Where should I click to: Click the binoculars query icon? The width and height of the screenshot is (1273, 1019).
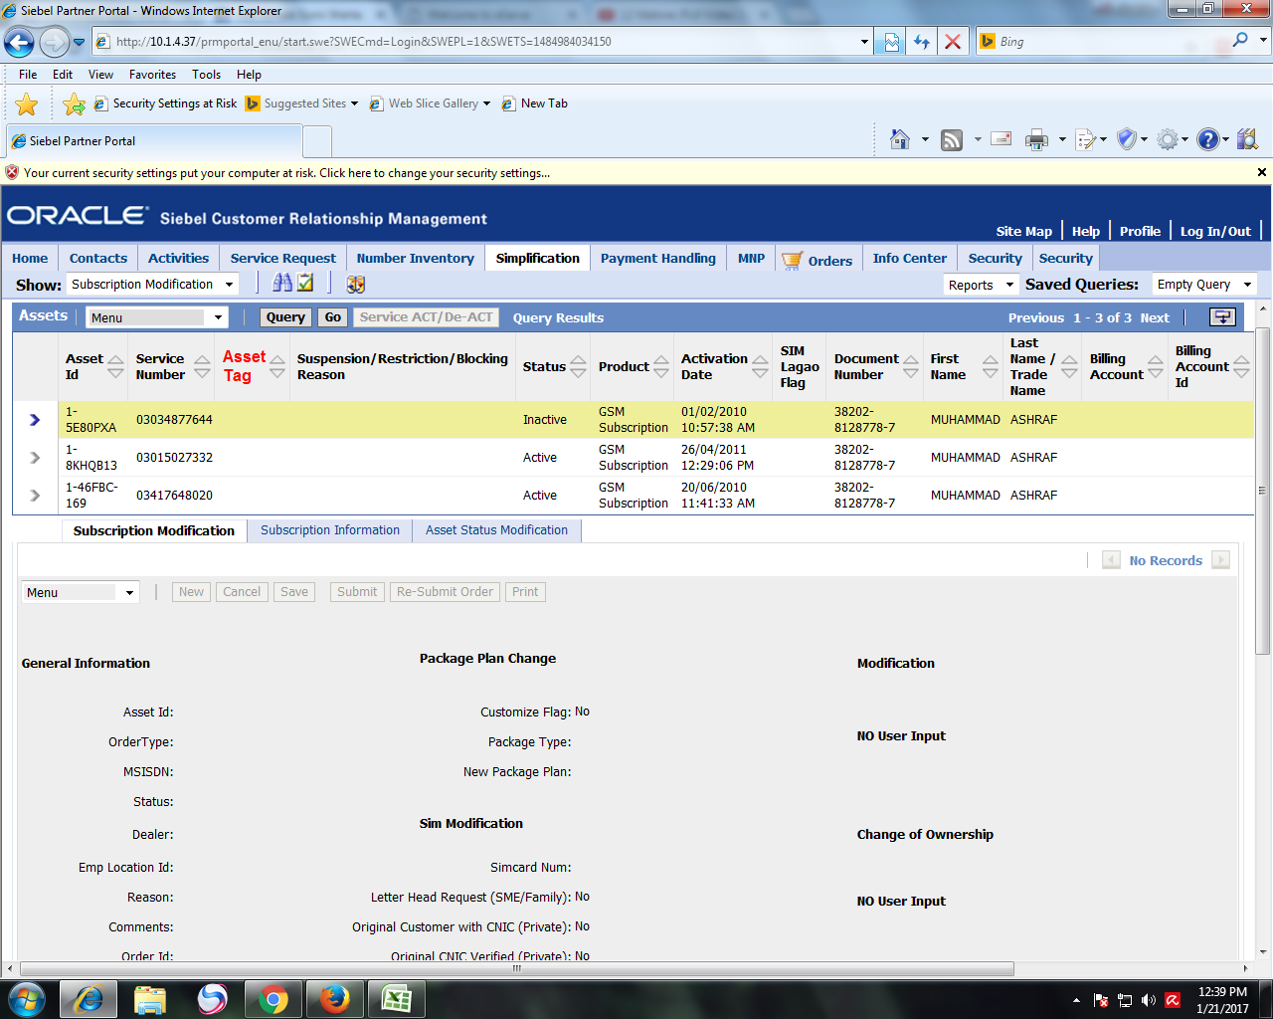coord(282,284)
